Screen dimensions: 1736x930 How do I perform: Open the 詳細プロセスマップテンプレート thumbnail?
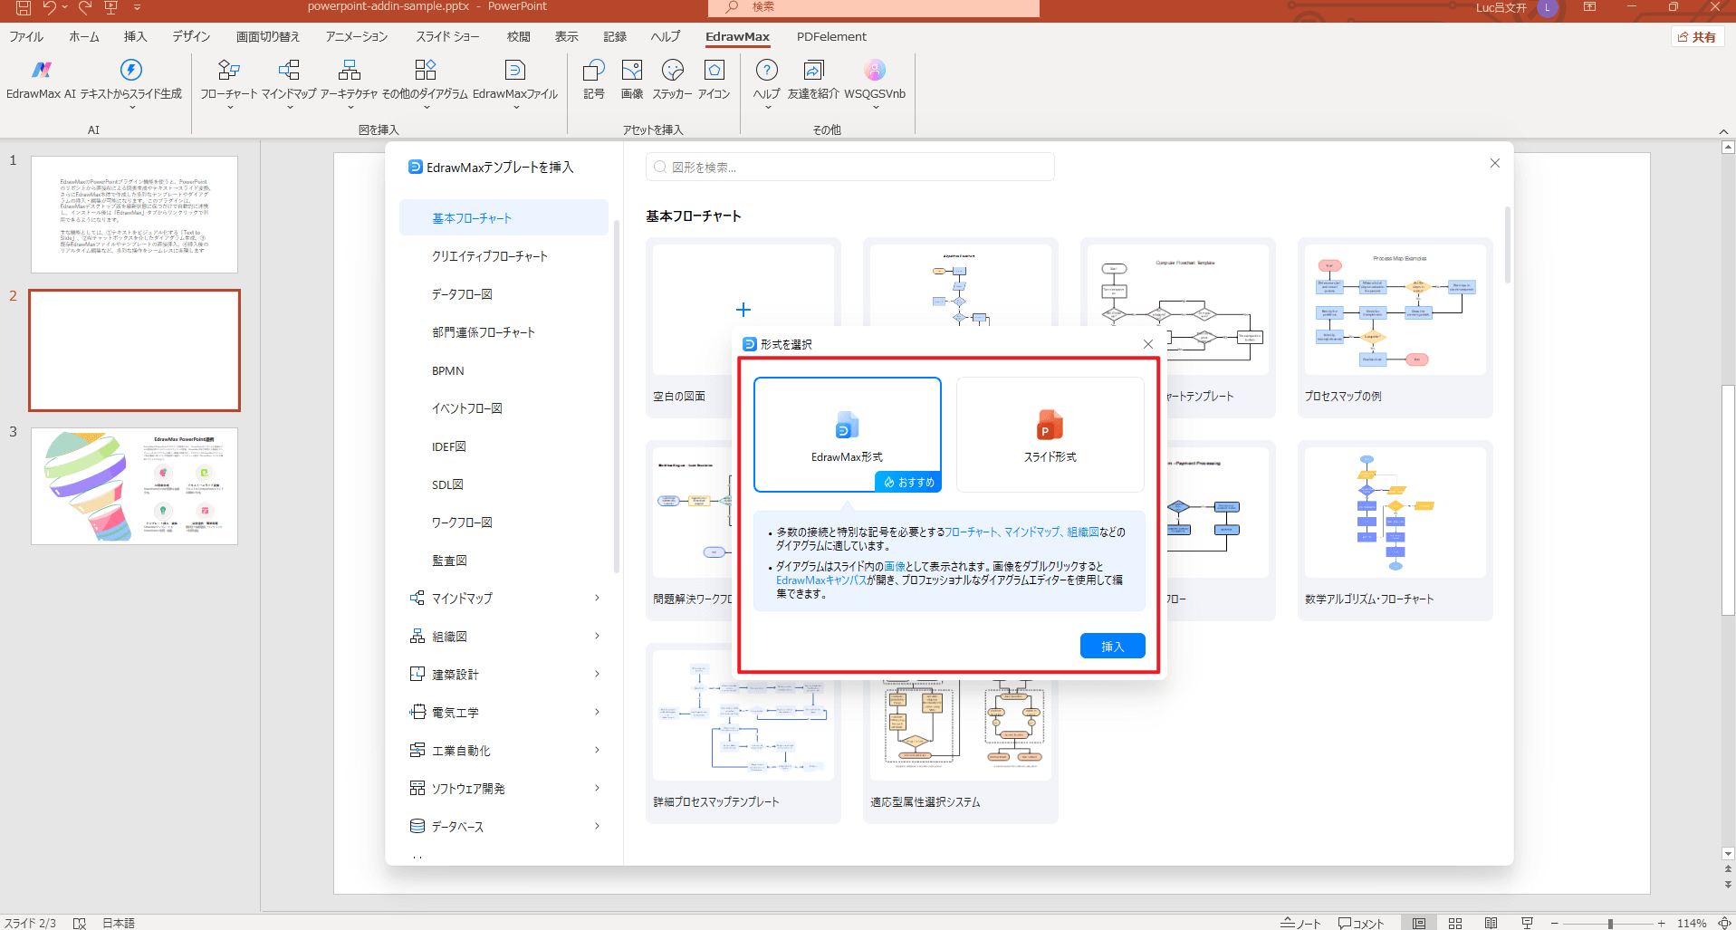point(743,733)
